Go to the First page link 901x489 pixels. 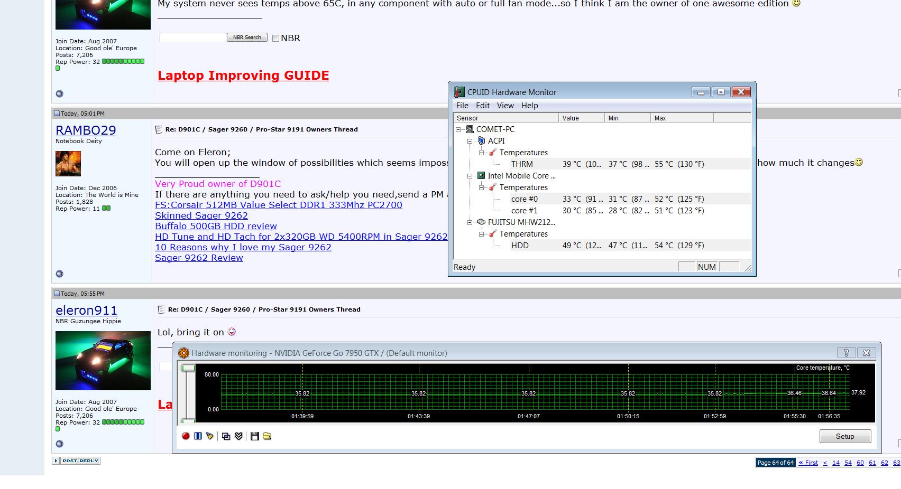808,463
